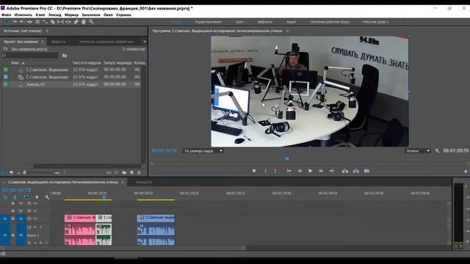Click Add Marker in Program monitor
This screenshot has width=470, height=264.
tap(254, 171)
